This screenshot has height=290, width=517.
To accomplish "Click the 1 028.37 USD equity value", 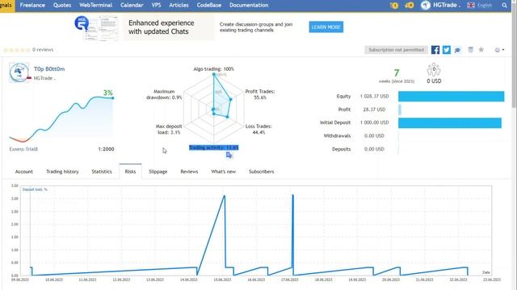I will click(374, 97).
